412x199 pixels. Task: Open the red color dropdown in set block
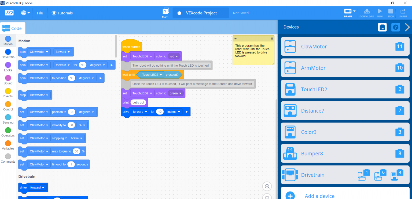pyautogui.click(x=174, y=56)
